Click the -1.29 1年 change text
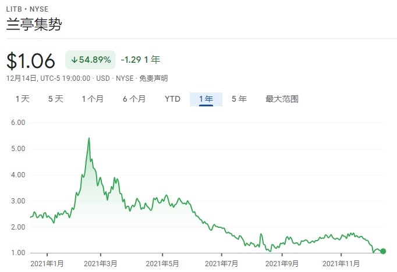 point(140,60)
